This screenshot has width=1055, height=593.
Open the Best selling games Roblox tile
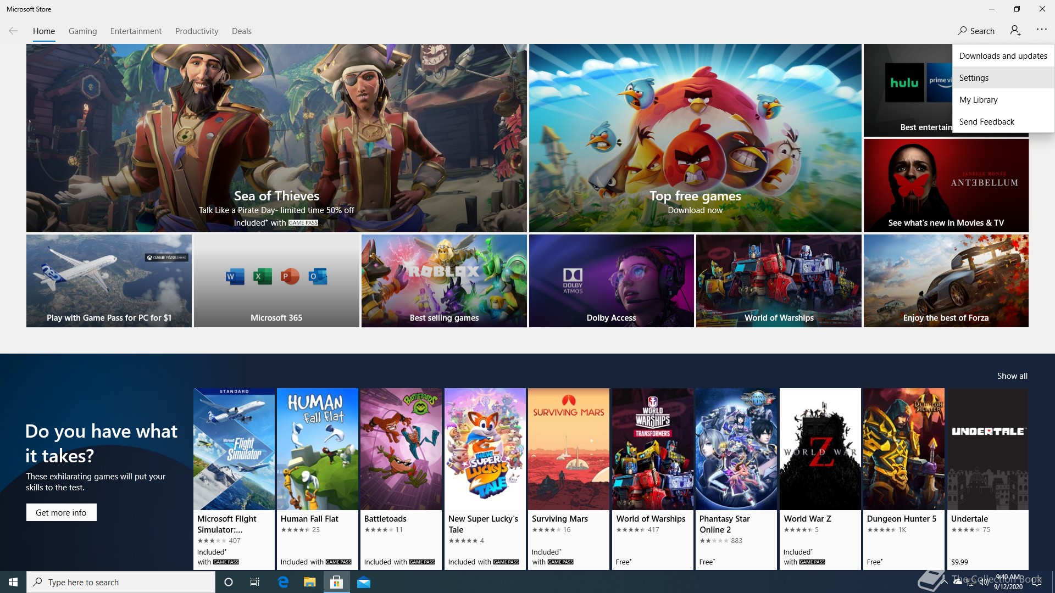444,281
